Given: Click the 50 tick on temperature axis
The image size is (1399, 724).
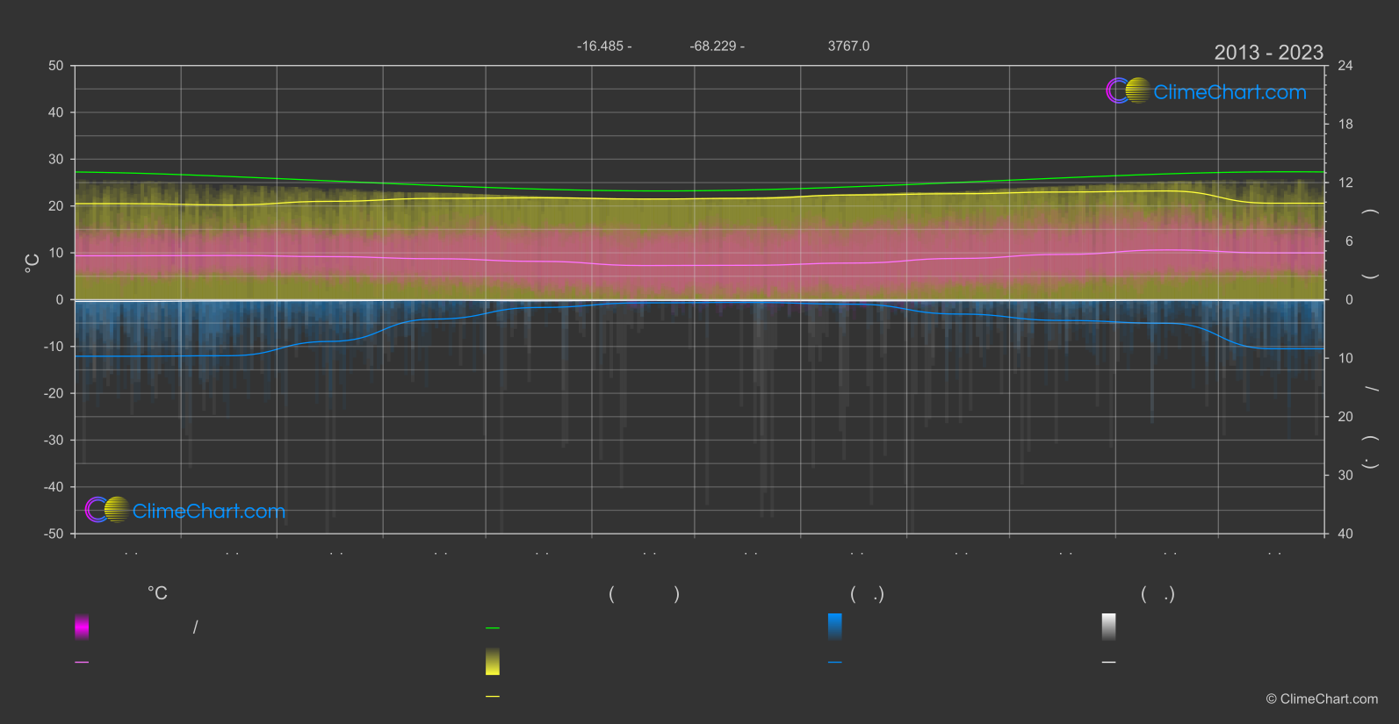Looking at the screenshot, I should (x=56, y=66).
